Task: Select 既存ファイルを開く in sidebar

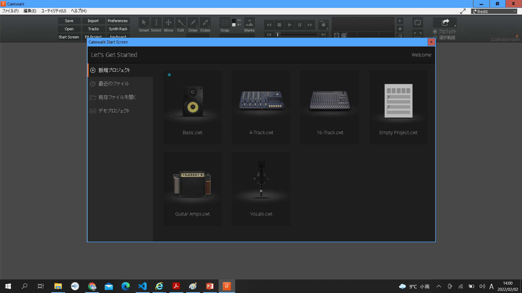Action: [120, 97]
